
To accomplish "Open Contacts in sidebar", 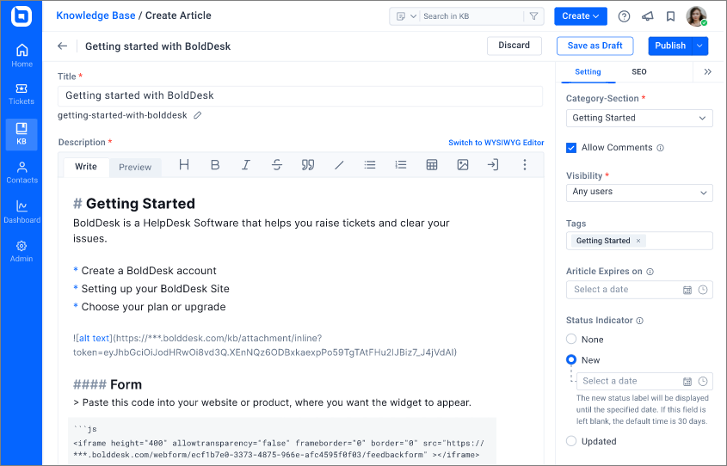I will (x=22, y=173).
